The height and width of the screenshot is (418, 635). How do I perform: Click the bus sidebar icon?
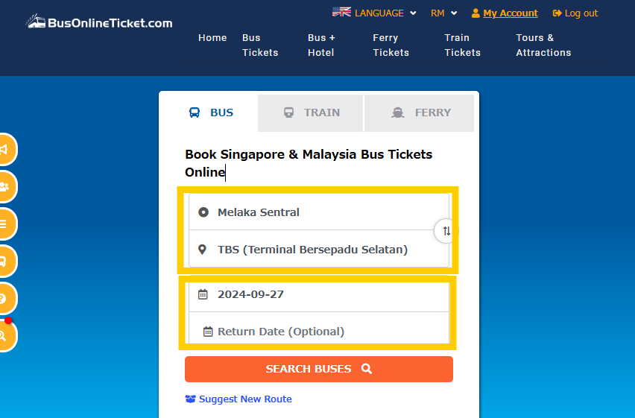pyautogui.click(x=4, y=262)
